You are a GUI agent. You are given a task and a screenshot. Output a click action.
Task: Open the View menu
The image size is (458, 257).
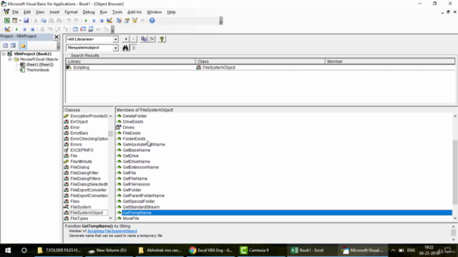click(40, 12)
